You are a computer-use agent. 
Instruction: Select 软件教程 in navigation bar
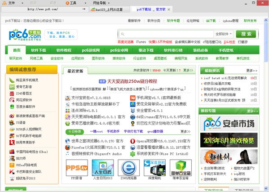64,50
